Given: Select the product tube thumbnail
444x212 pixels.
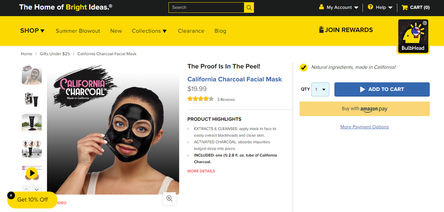Looking at the screenshot, I should [x=32, y=123].
